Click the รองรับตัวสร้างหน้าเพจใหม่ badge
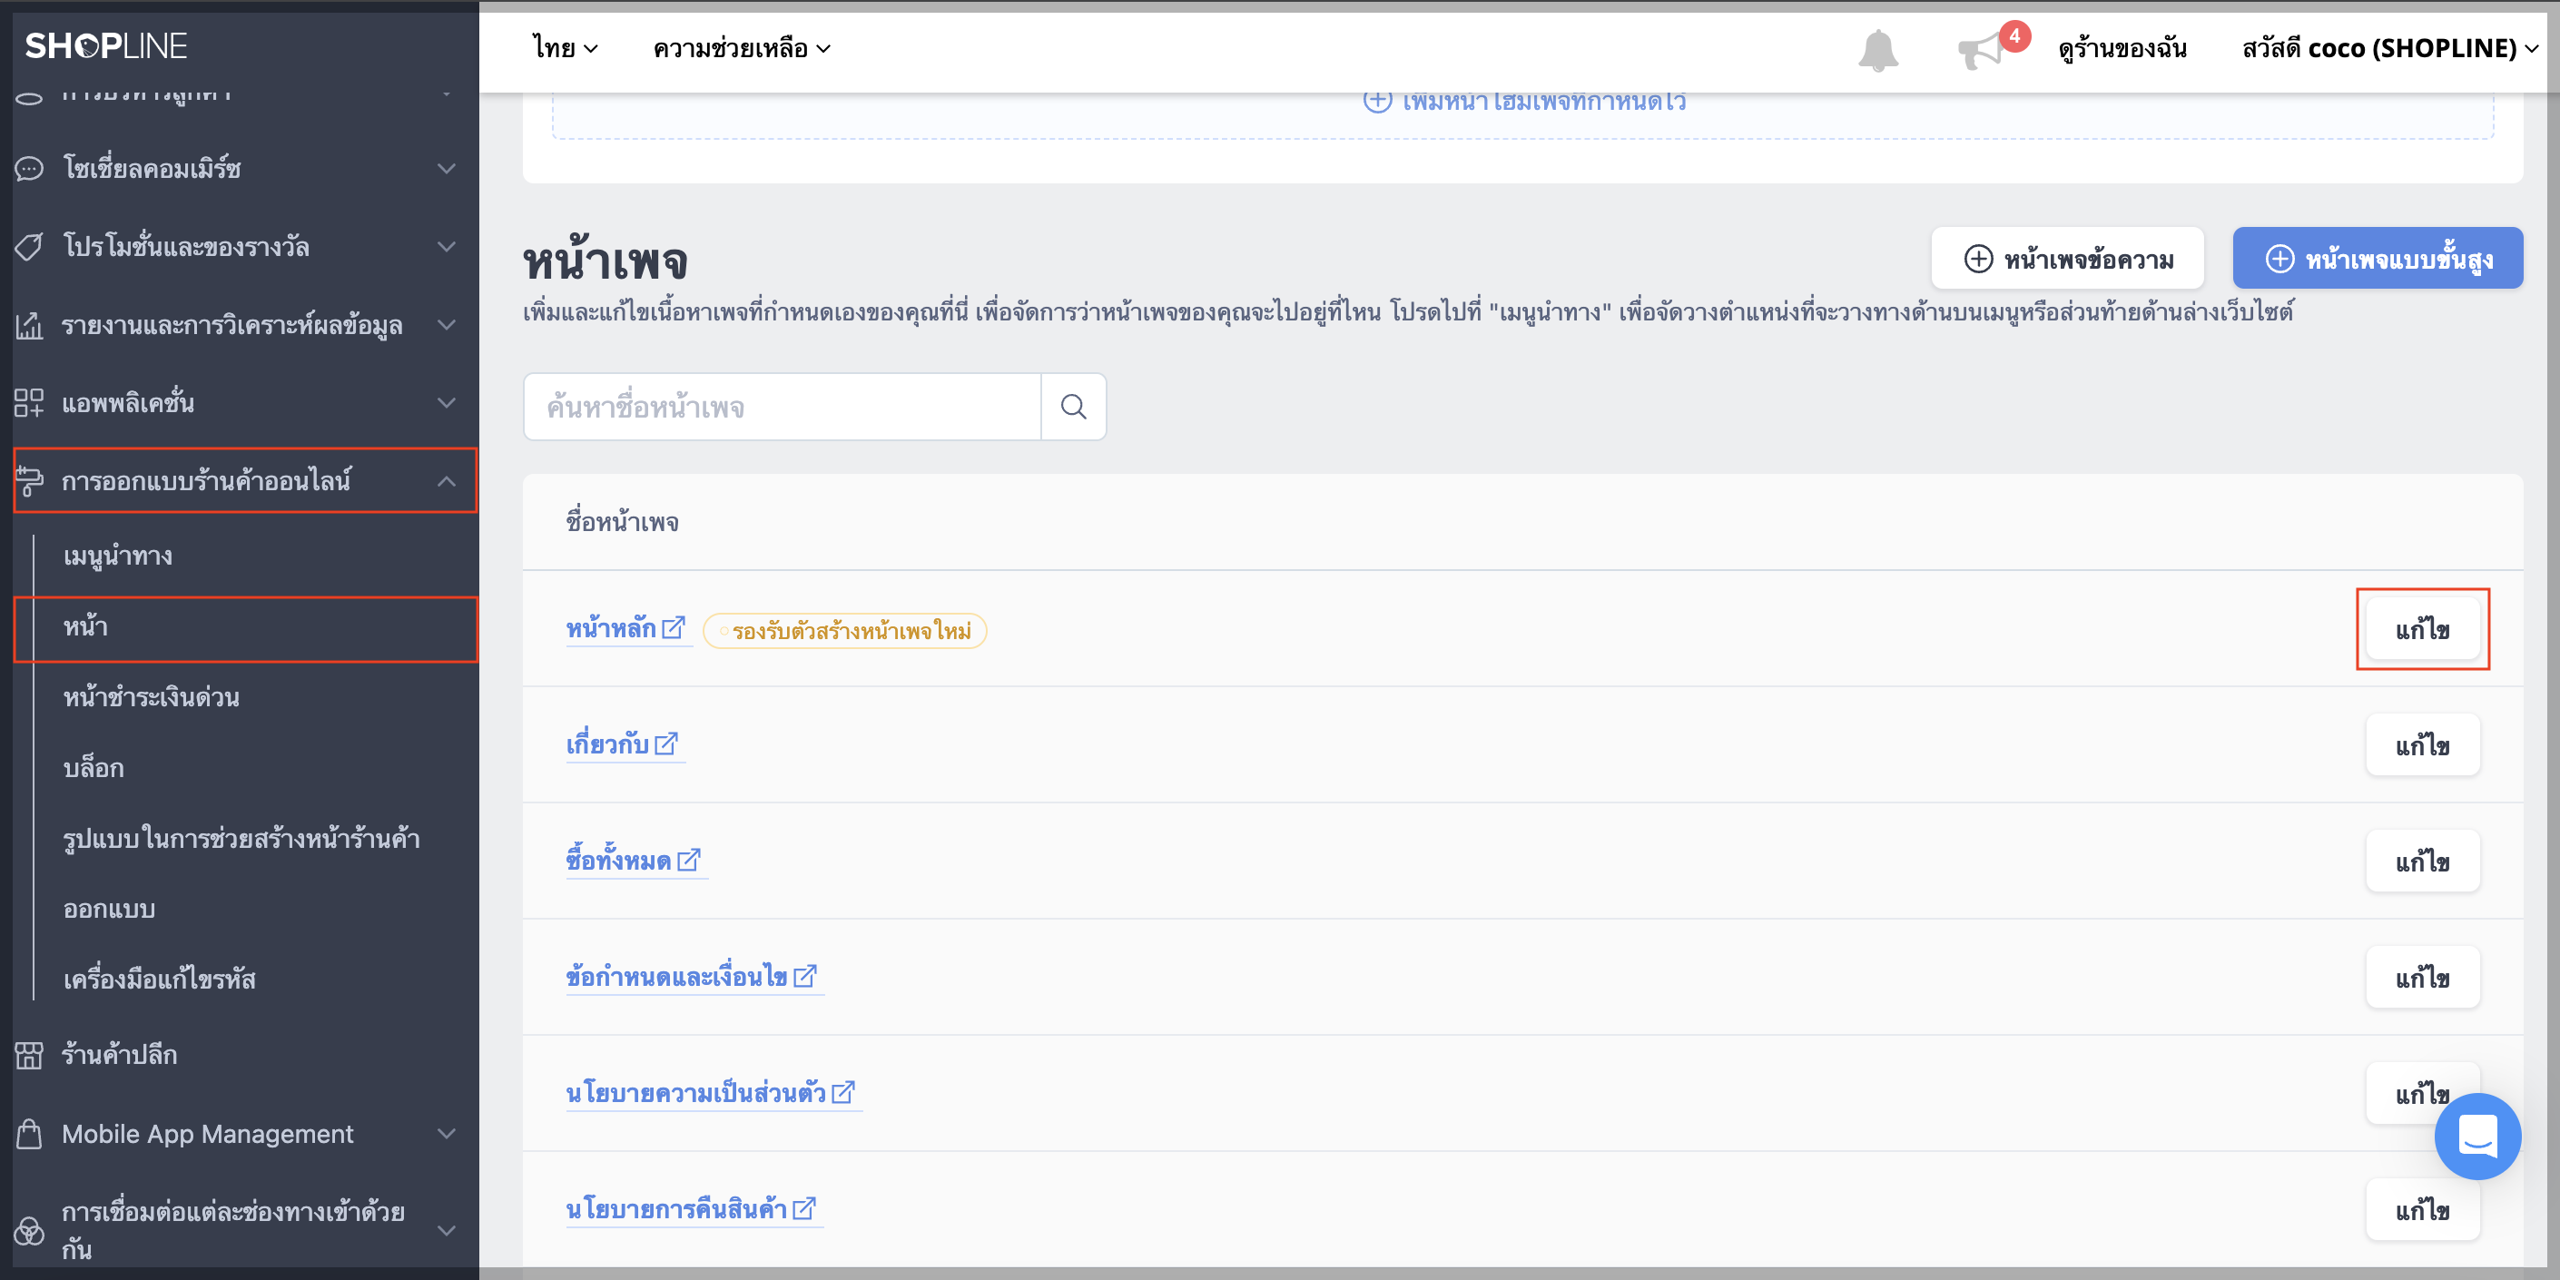The image size is (2560, 1280). click(845, 631)
